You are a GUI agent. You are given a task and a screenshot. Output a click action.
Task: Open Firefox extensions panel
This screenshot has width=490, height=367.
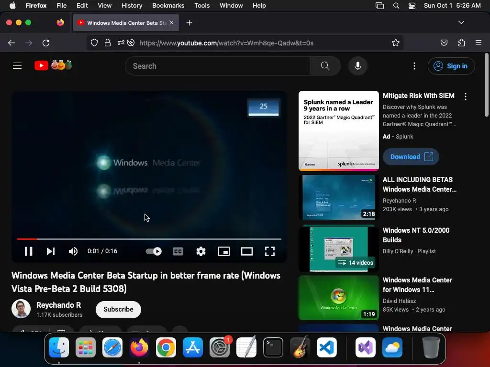[x=461, y=43]
